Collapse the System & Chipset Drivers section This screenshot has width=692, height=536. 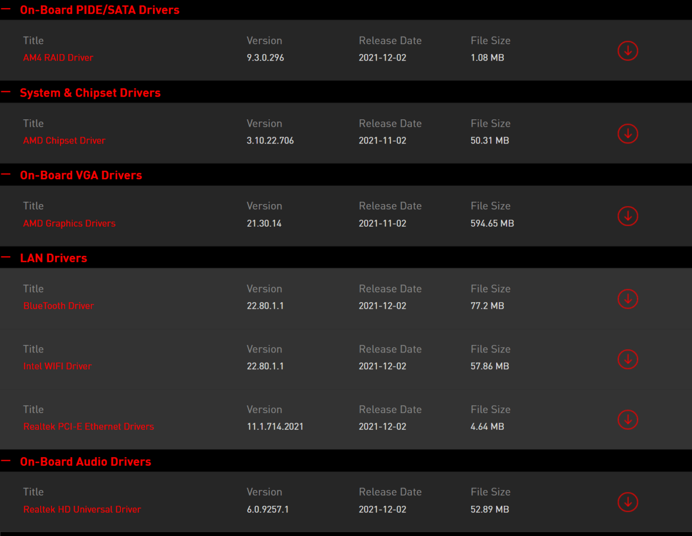click(6, 92)
